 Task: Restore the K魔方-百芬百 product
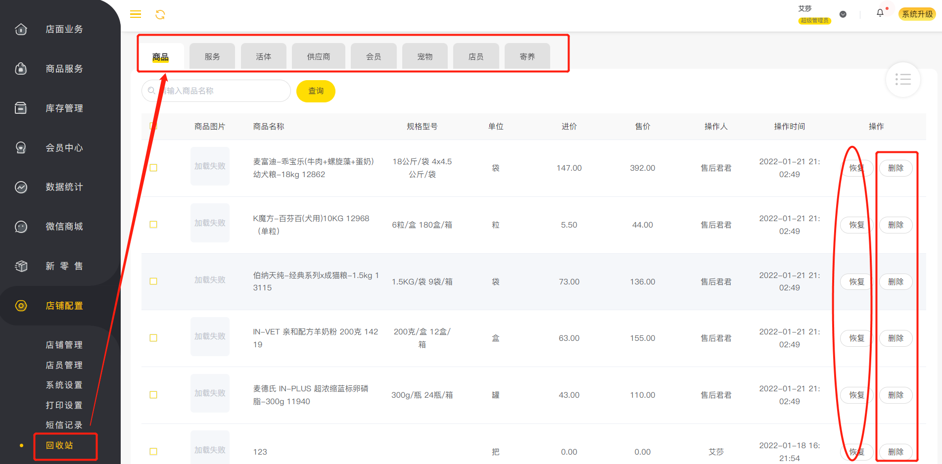[856, 225]
